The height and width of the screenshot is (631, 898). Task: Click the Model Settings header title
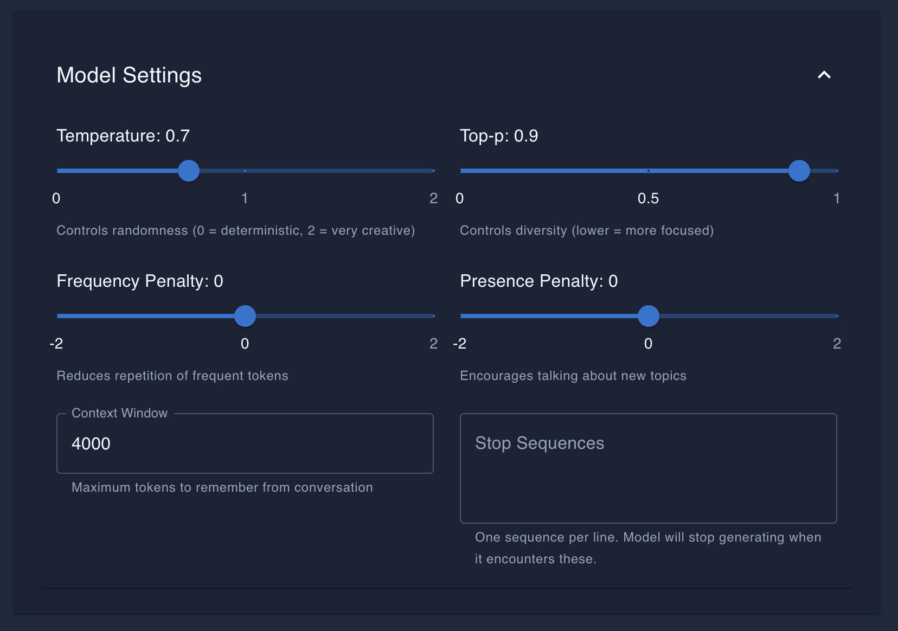point(129,75)
